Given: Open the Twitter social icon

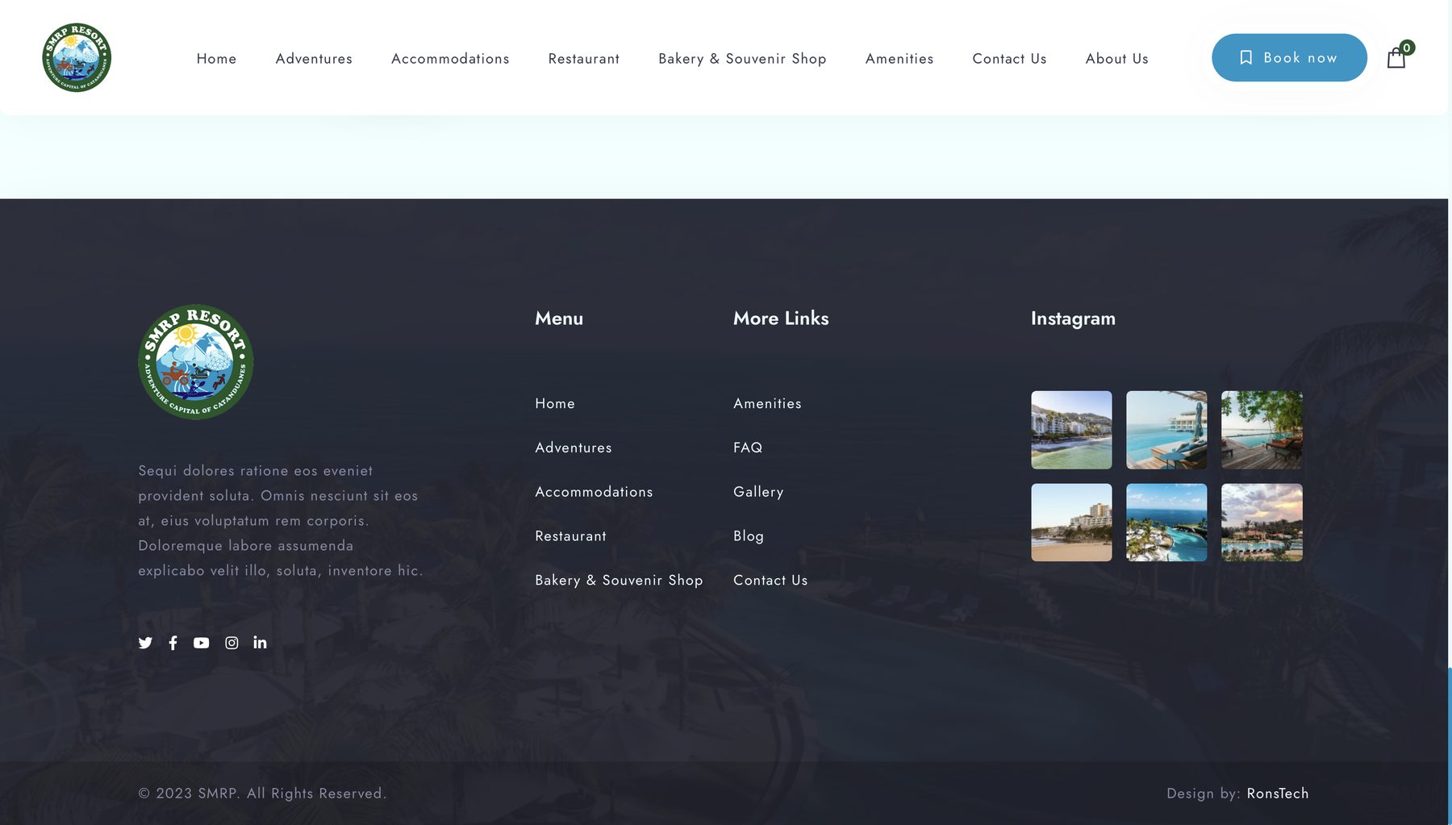Looking at the screenshot, I should click(145, 643).
